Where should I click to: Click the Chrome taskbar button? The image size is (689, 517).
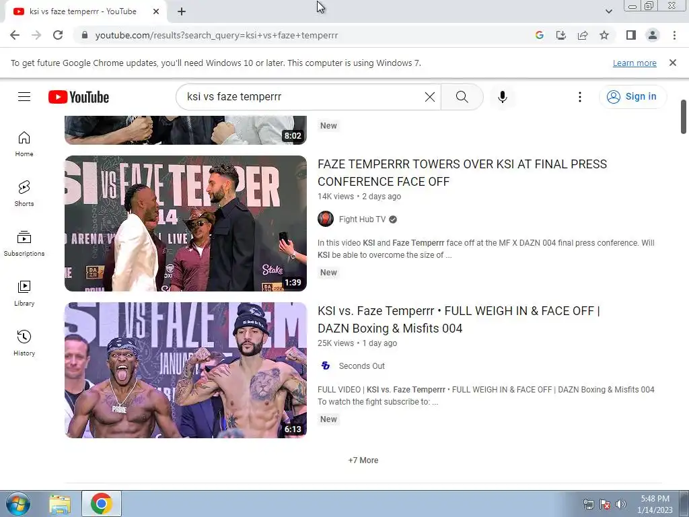tap(102, 504)
